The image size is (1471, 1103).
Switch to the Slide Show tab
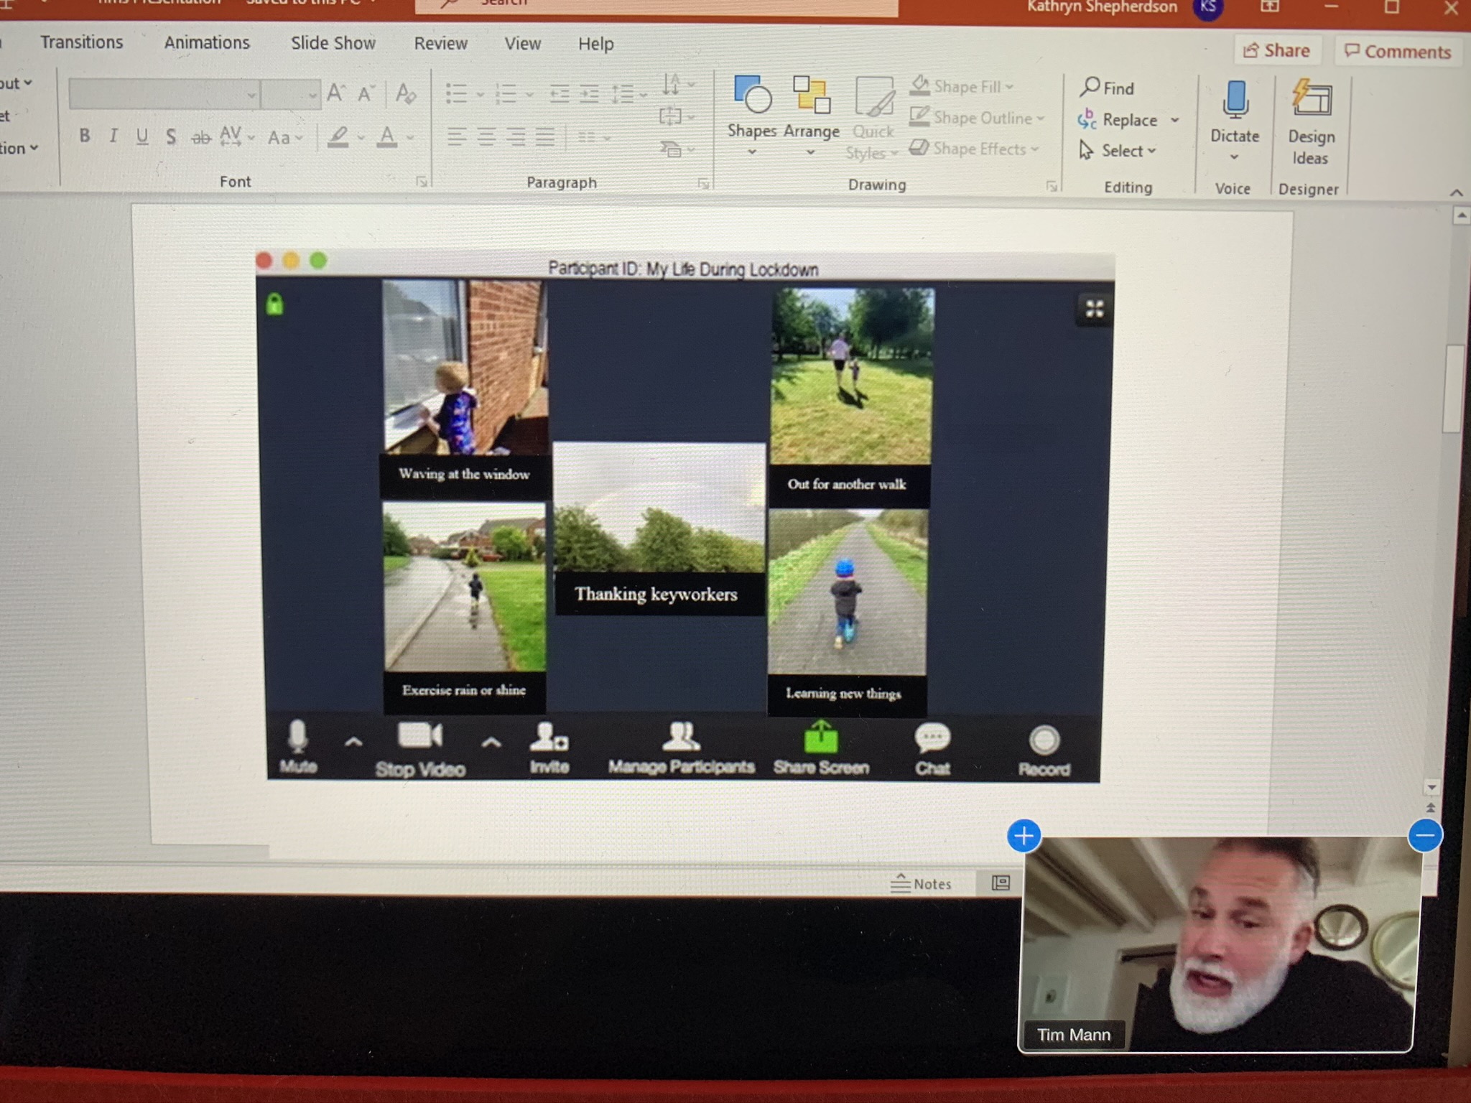(333, 43)
